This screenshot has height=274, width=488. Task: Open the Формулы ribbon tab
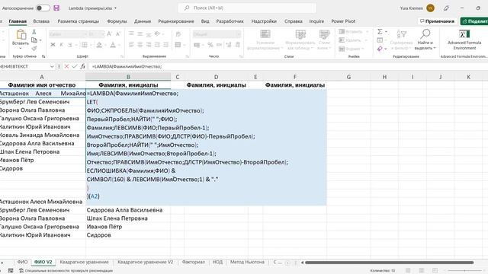pos(117,21)
